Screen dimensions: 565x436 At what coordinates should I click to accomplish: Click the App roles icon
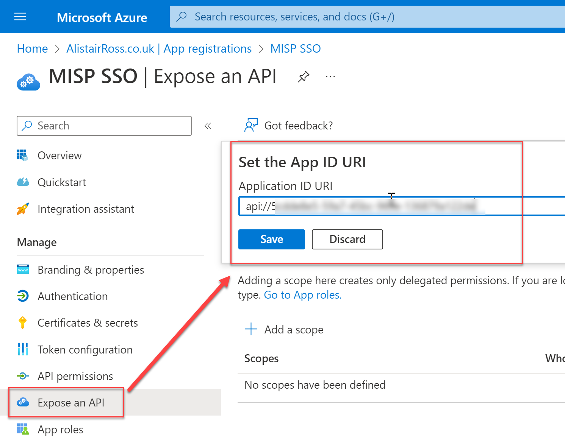click(x=23, y=429)
